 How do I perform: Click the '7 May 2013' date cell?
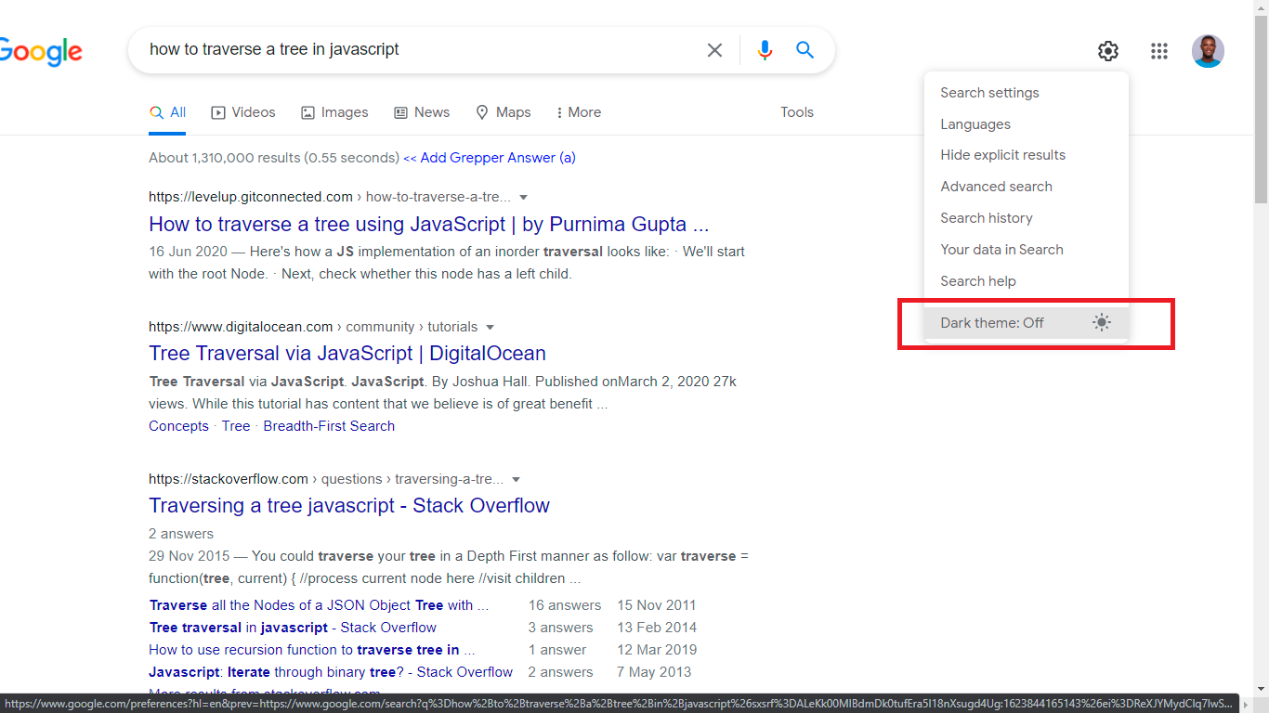[x=652, y=672]
